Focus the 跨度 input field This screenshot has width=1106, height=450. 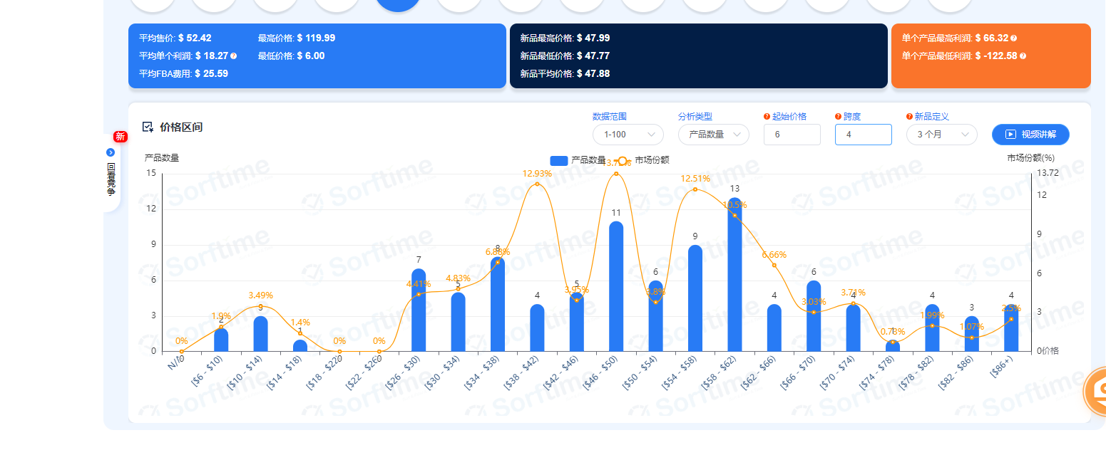[x=863, y=135]
